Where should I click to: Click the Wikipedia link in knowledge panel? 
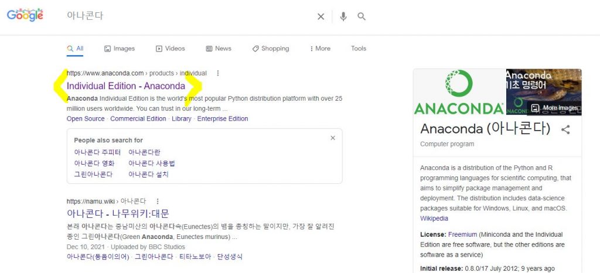click(x=434, y=219)
